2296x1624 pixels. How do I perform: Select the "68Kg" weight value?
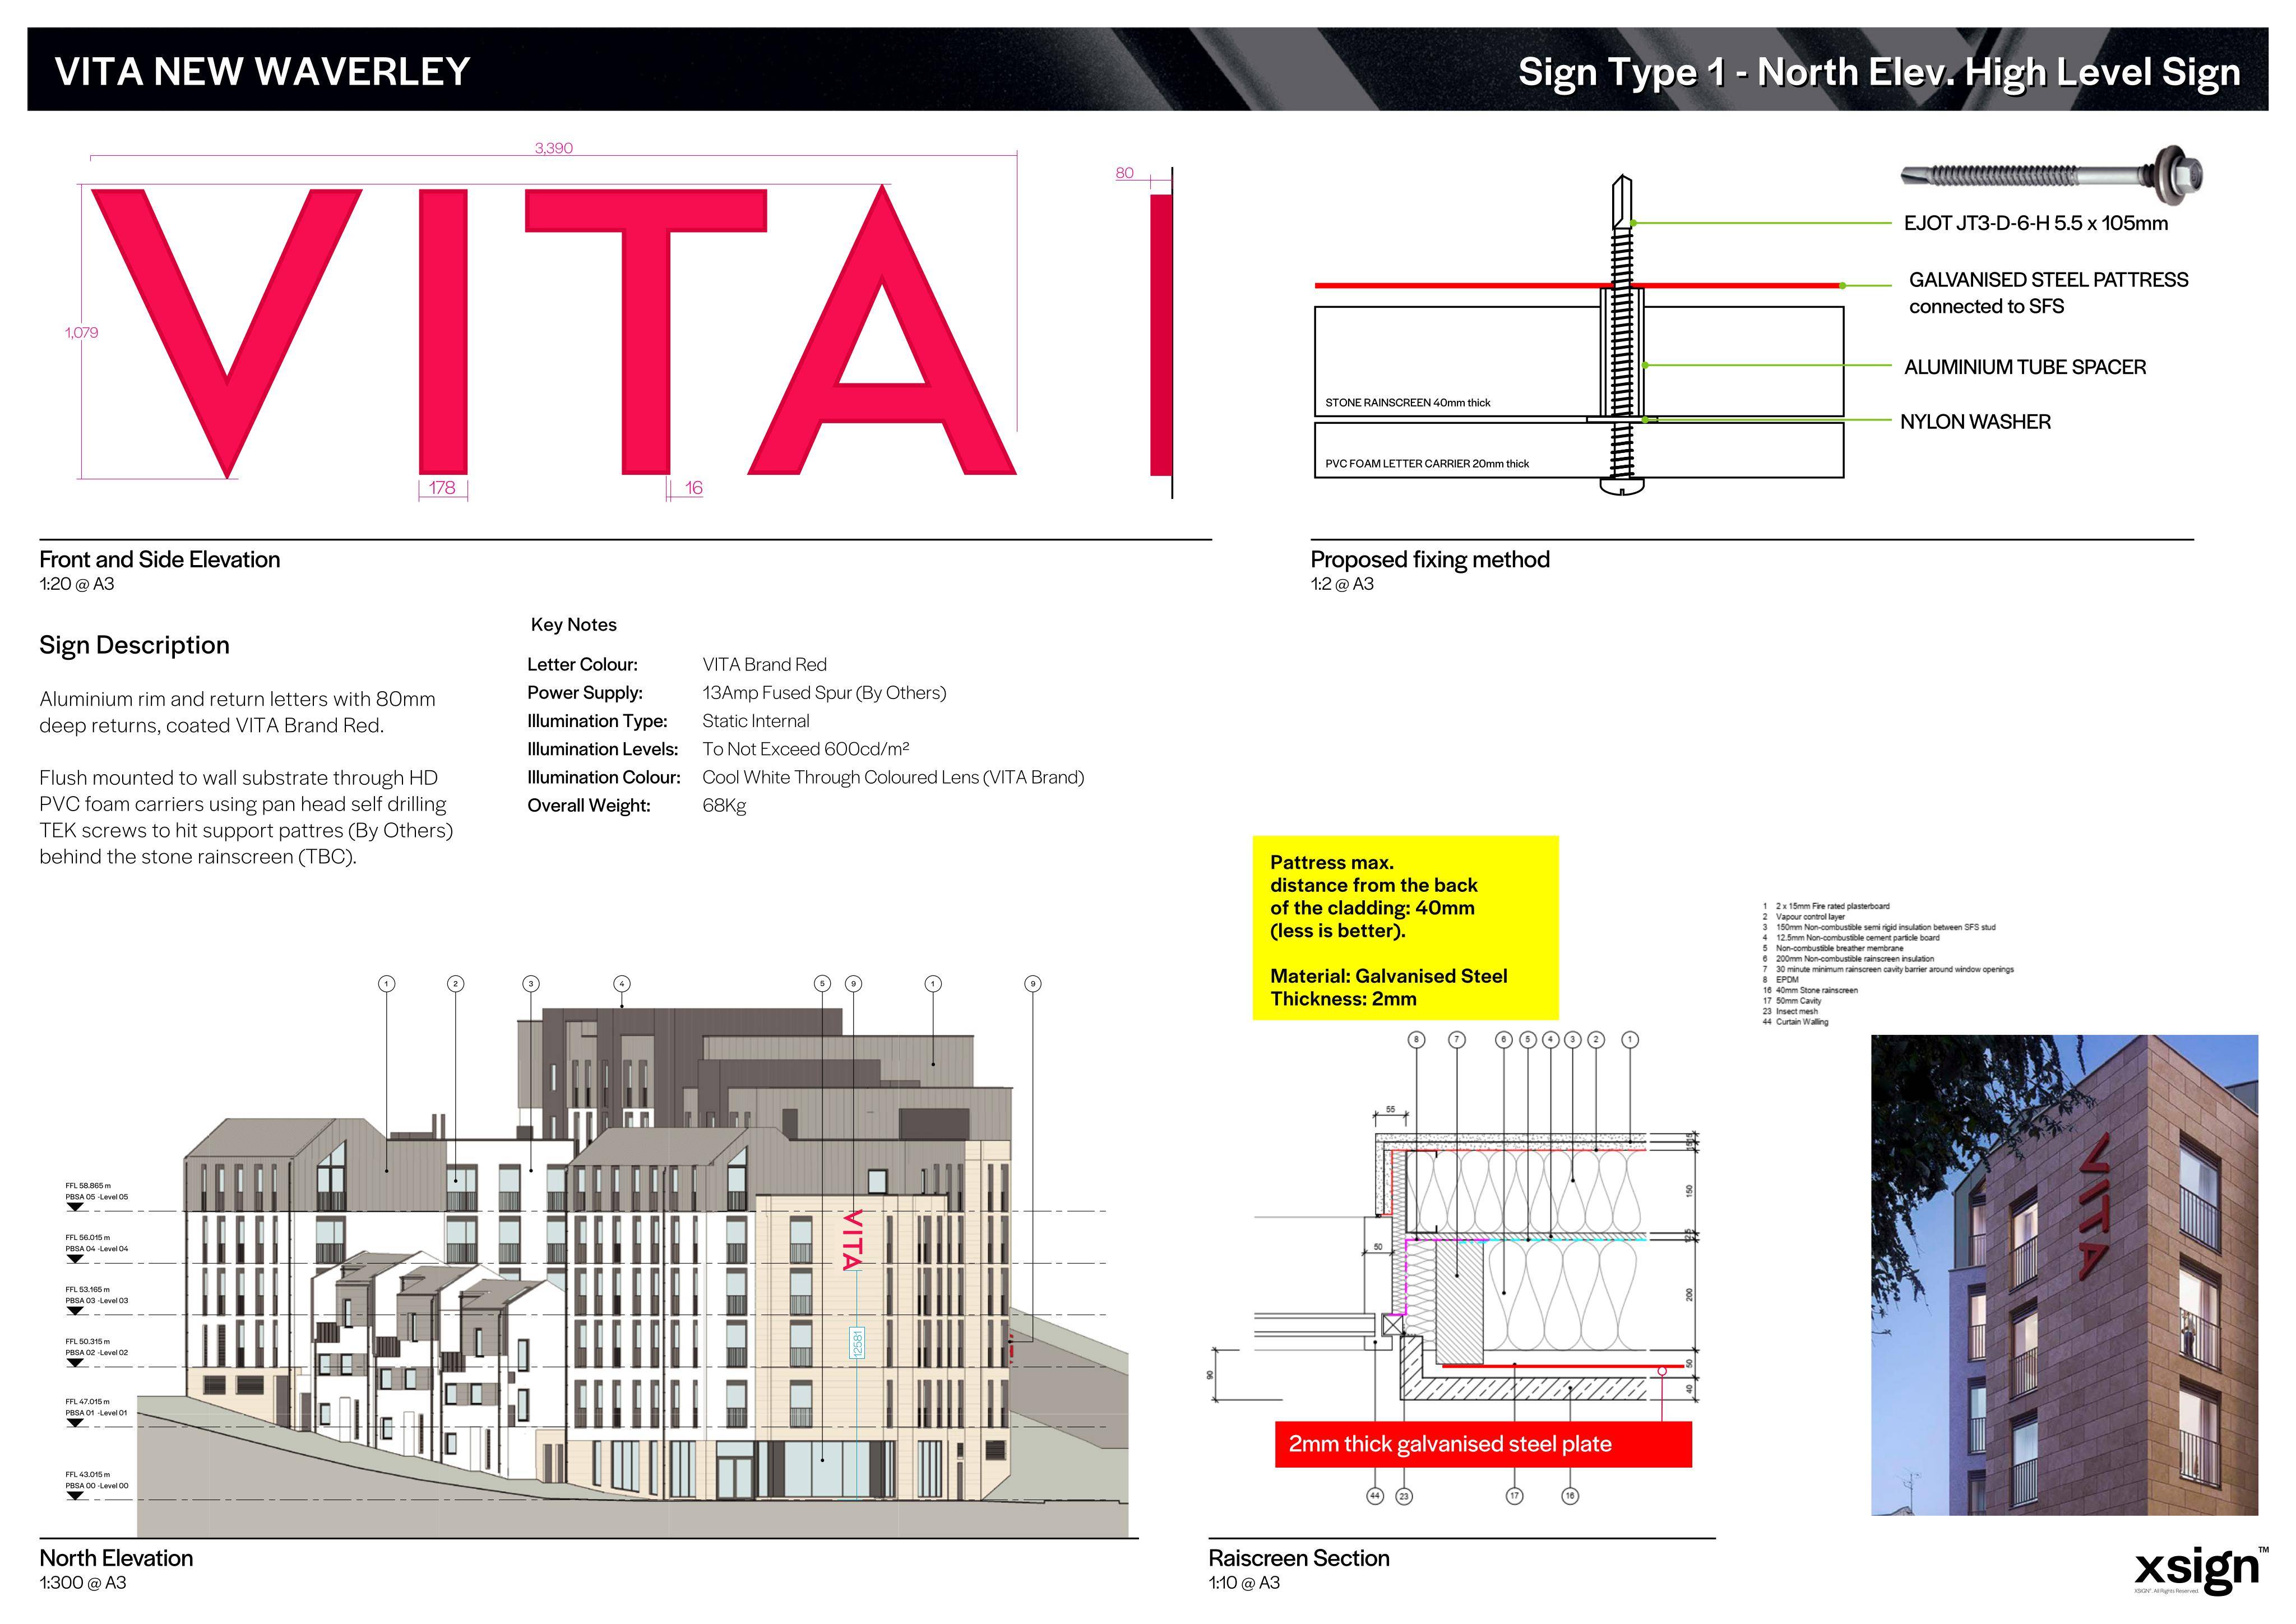coord(724,806)
